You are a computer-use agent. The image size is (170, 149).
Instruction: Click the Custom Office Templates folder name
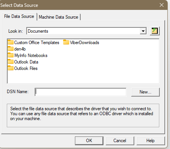tap(37, 43)
